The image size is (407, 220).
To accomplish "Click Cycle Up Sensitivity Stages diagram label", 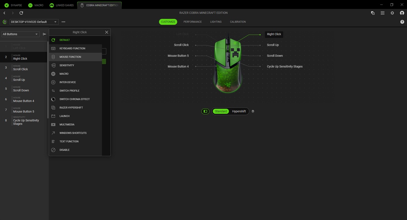I will (285, 67).
